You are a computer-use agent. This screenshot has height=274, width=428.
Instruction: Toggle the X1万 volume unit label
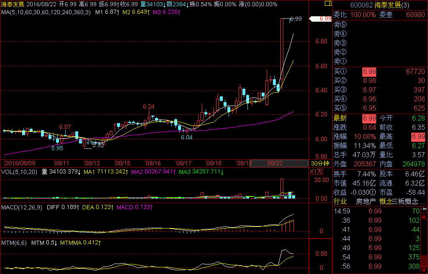coord(316,171)
